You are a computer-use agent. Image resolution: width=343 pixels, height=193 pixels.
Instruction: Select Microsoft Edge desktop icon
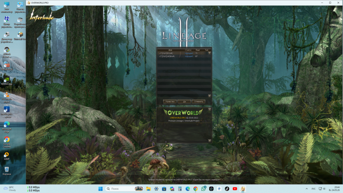tap(7, 127)
